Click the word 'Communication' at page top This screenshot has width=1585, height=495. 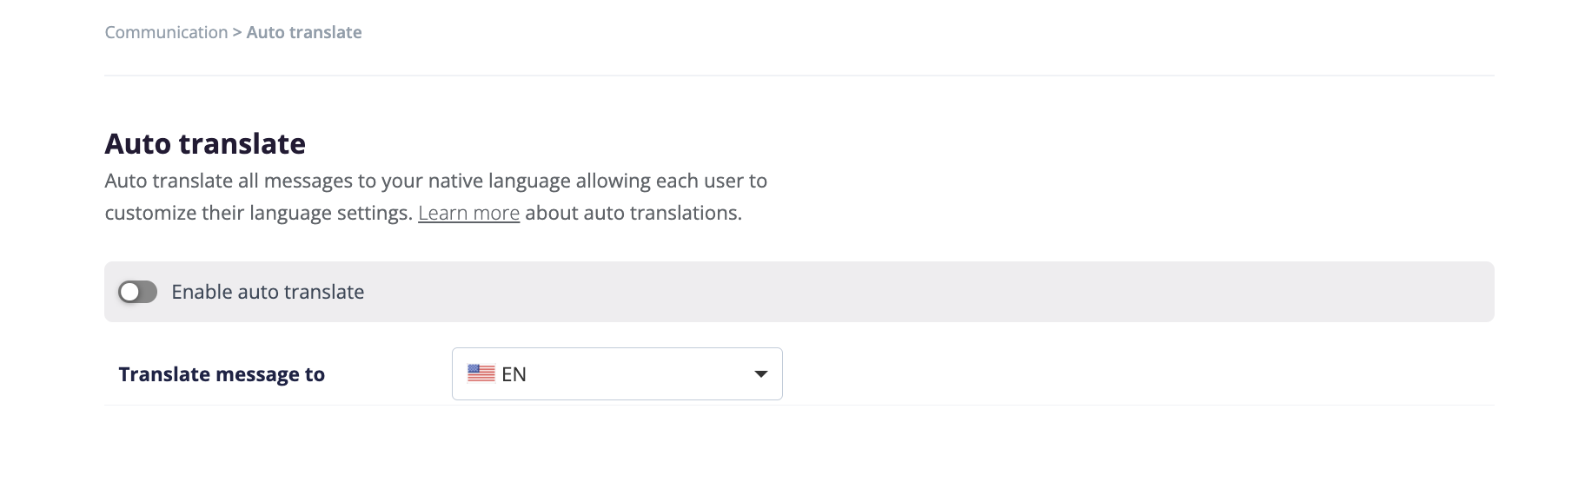(166, 32)
